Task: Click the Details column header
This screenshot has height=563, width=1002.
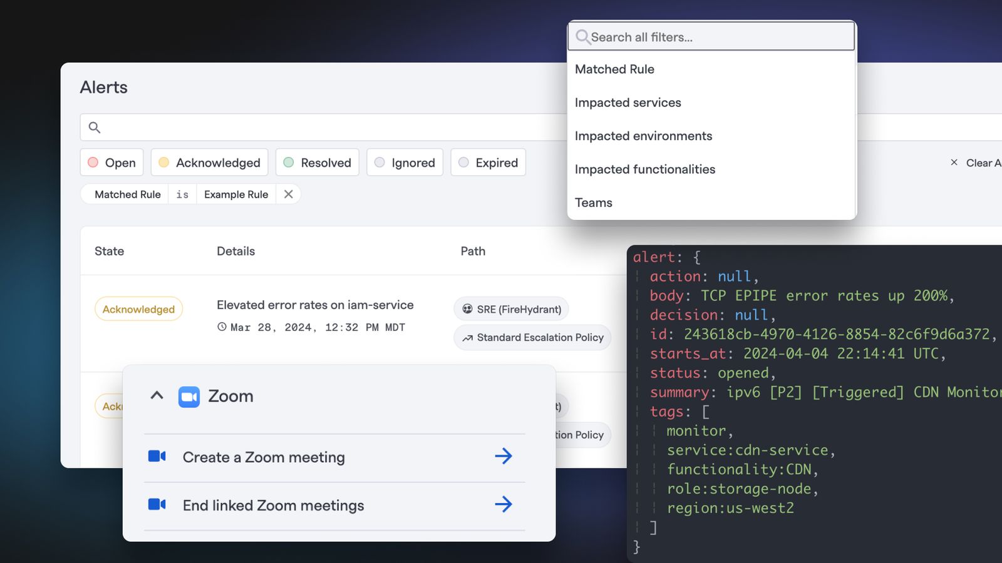Action: click(235, 251)
